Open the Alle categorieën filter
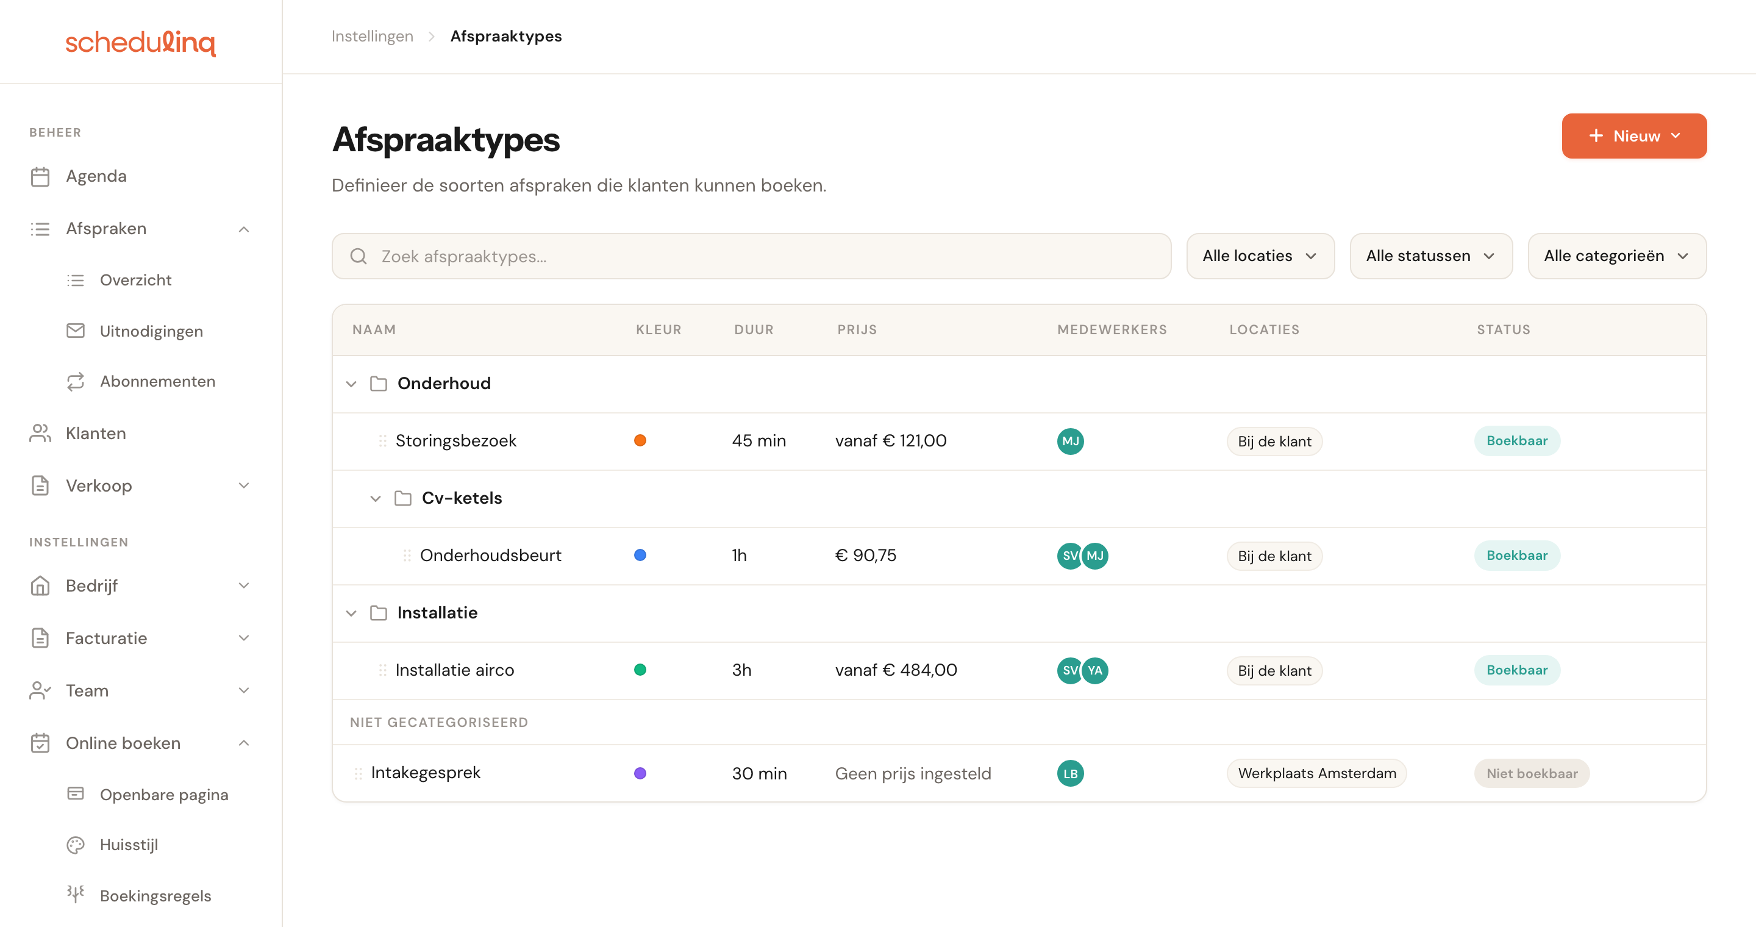1756x927 pixels. tap(1617, 256)
